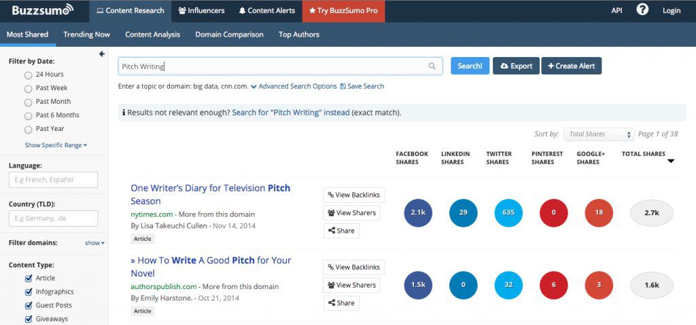This screenshot has height=325, width=696.
Task: Click the Create Alert button
Action: 571,66
